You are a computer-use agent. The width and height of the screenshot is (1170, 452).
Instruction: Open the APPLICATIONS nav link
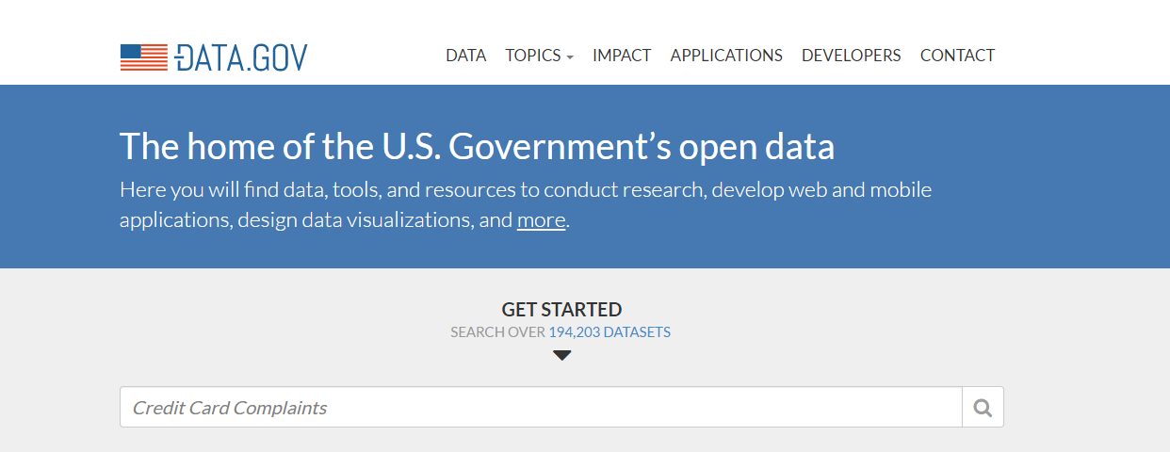726,56
